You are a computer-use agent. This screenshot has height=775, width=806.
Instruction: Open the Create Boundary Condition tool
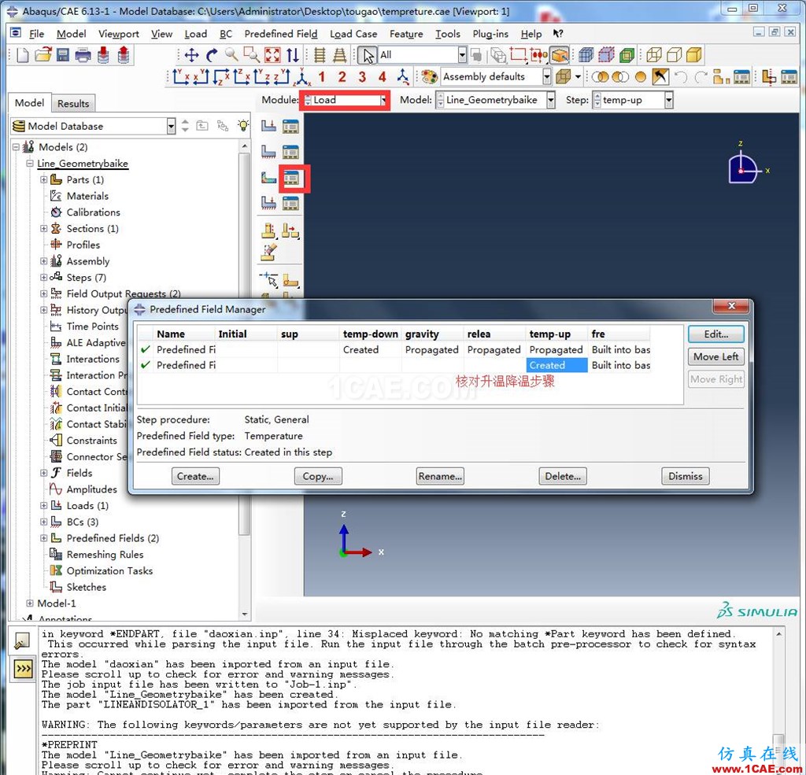pyautogui.click(x=268, y=152)
